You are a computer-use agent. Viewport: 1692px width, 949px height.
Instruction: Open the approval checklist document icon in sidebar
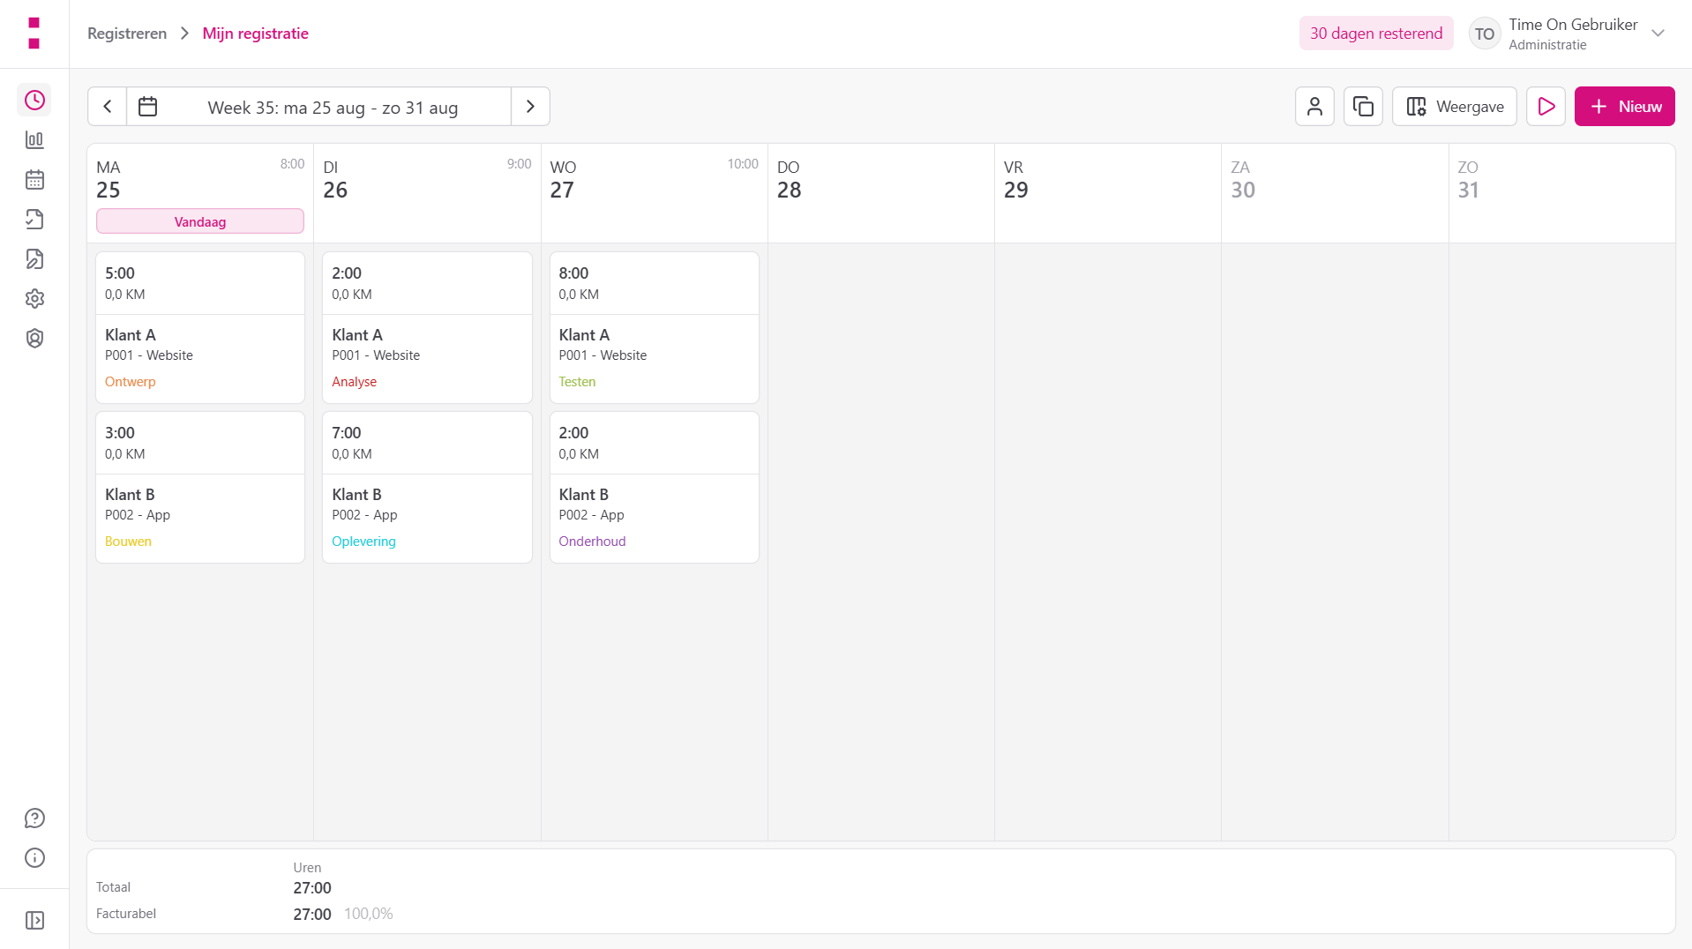pyautogui.click(x=34, y=220)
